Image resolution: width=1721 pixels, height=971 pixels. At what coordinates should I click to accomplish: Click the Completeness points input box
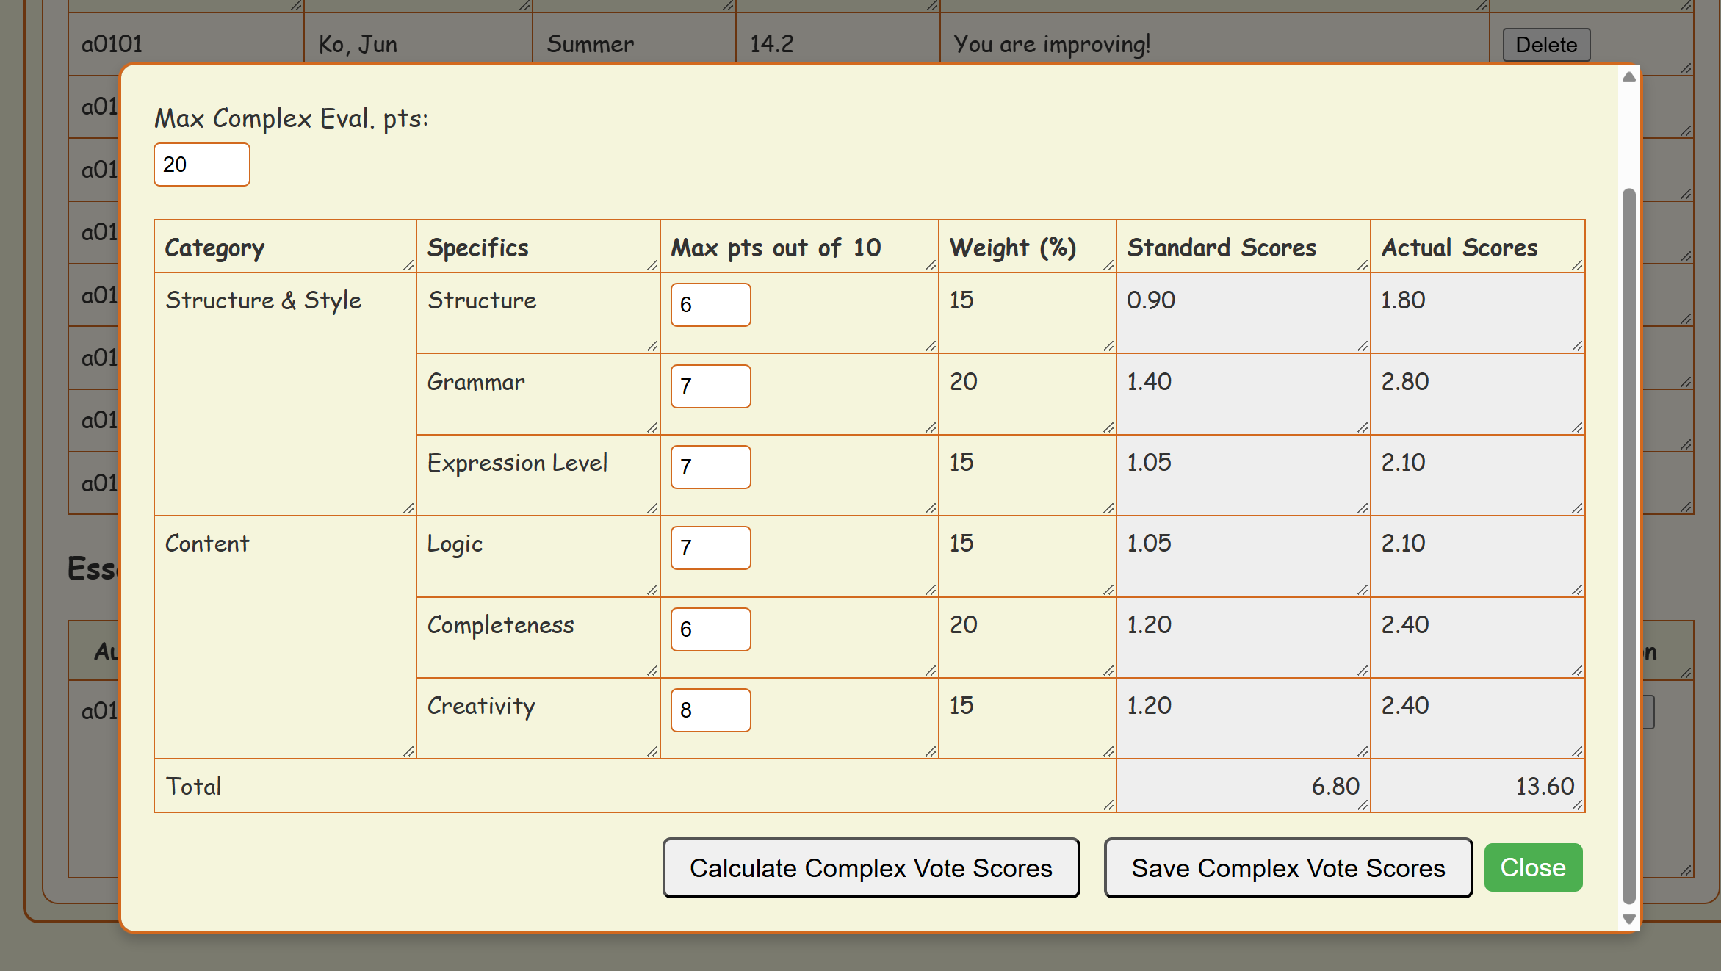(x=710, y=629)
